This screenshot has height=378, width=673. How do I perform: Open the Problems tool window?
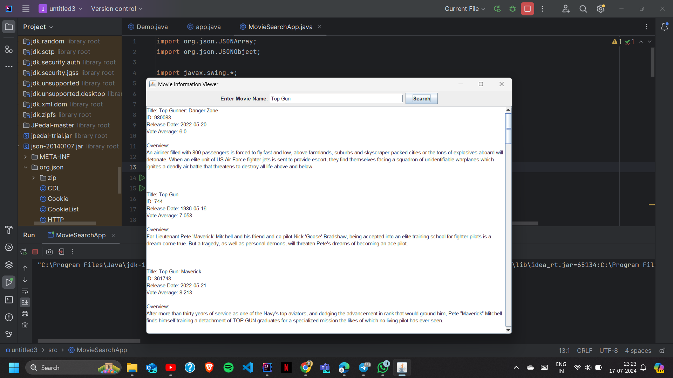9,317
